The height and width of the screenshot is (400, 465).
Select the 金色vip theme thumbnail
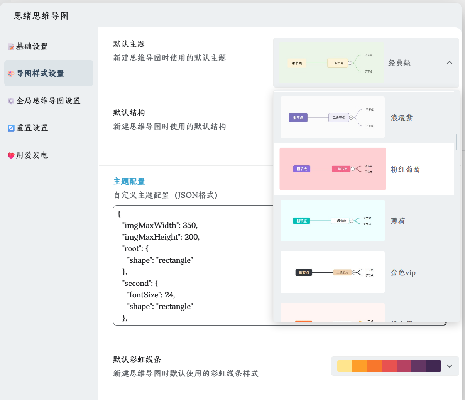332,272
